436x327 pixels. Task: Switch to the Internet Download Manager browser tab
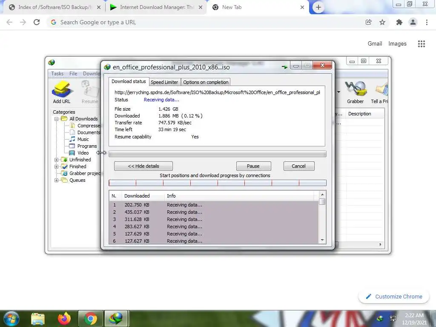click(x=156, y=7)
